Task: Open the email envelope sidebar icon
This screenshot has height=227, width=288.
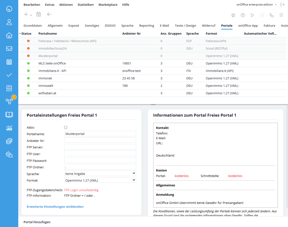Action: point(9,48)
